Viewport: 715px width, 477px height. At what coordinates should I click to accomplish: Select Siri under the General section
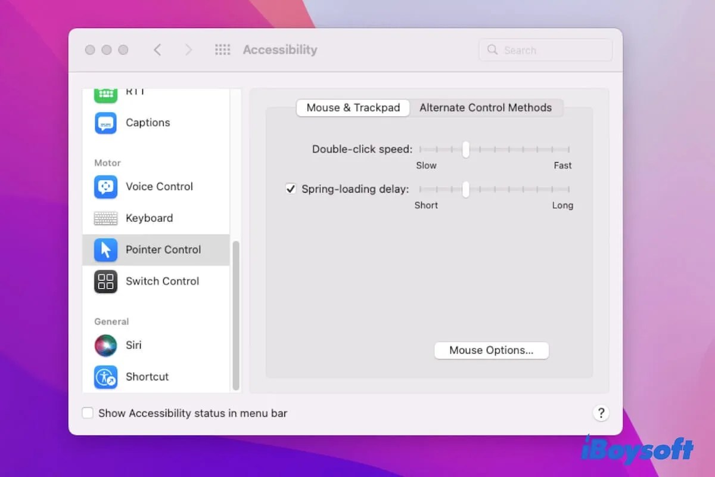tap(133, 345)
